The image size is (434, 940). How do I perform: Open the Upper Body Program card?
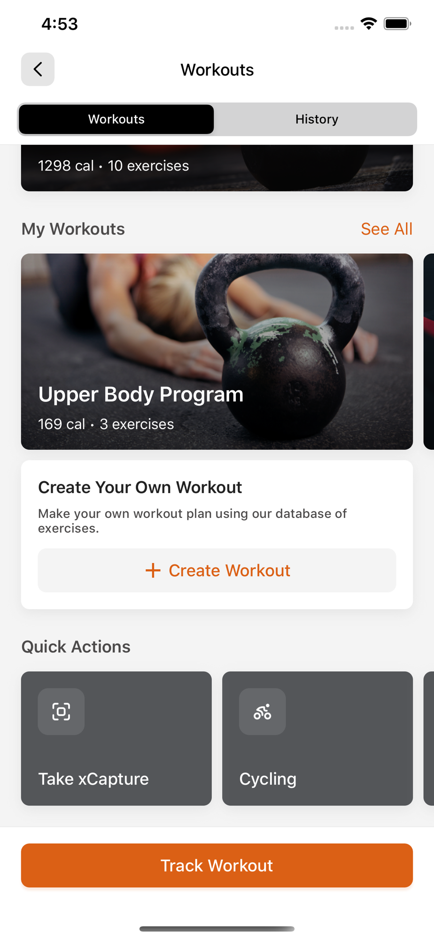click(x=217, y=352)
